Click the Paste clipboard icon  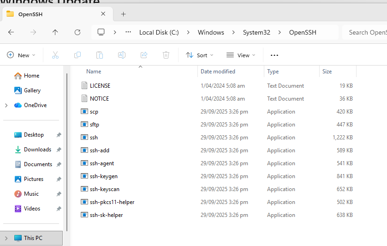[100, 55]
